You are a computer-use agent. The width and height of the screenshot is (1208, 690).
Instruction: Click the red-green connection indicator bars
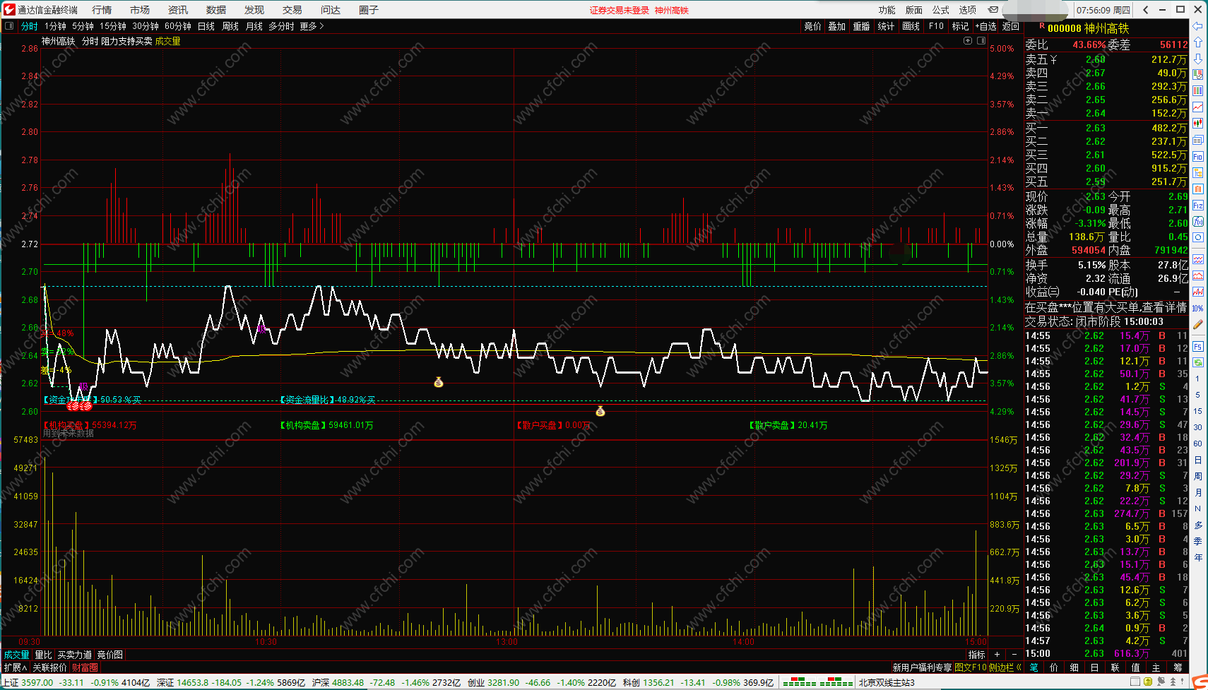(x=817, y=682)
